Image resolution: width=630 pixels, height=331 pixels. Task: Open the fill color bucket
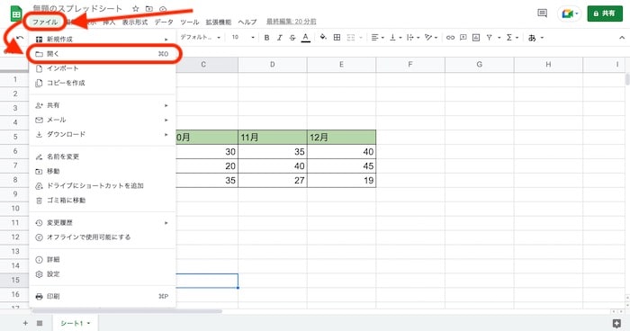coord(323,38)
